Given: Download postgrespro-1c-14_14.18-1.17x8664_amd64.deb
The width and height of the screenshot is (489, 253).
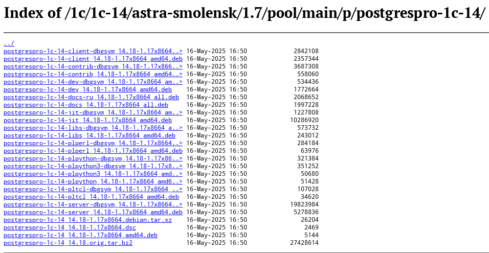Looking at the screenshot, I should tap(80, 235).
